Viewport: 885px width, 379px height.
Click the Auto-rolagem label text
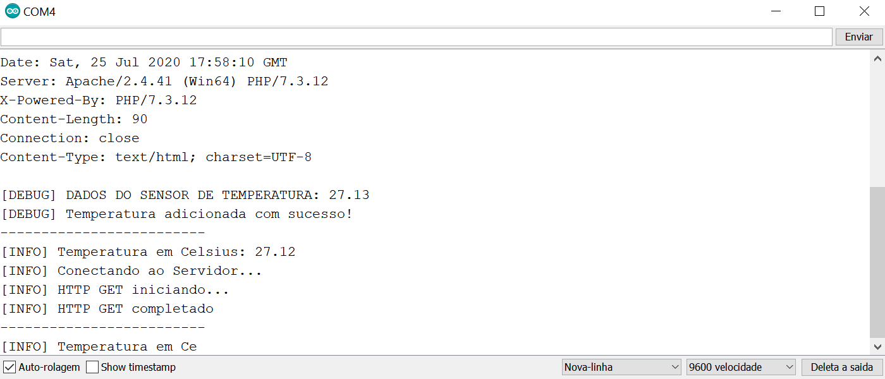point(49,367)
